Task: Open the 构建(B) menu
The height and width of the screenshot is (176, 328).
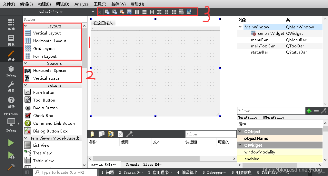Action: [x=45, y=4]
